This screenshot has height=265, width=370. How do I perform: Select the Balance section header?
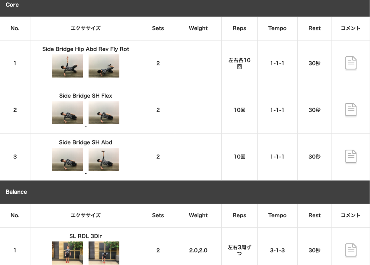(185, 192)
